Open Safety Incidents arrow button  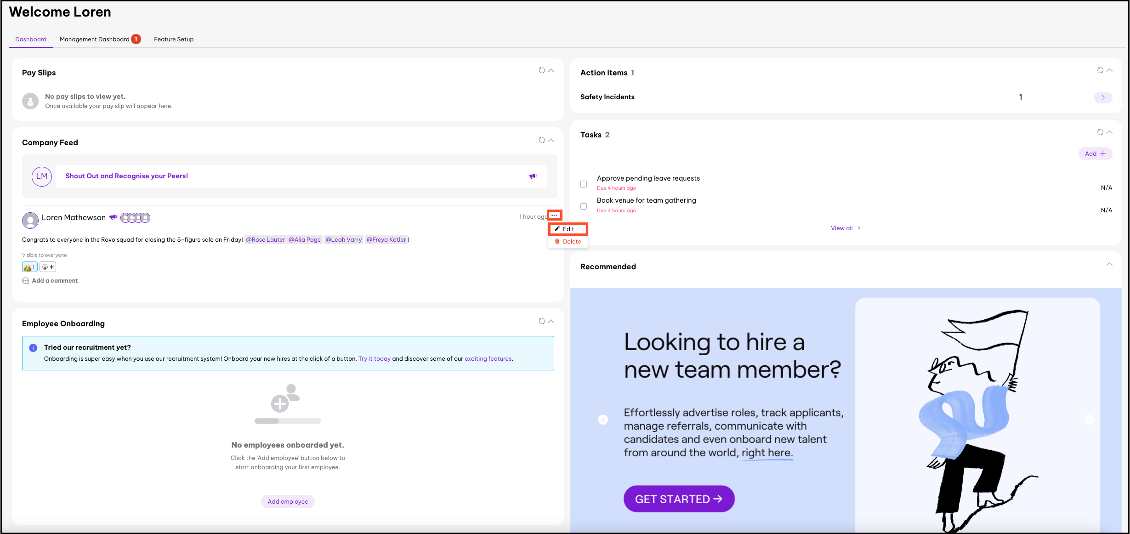1103,97
